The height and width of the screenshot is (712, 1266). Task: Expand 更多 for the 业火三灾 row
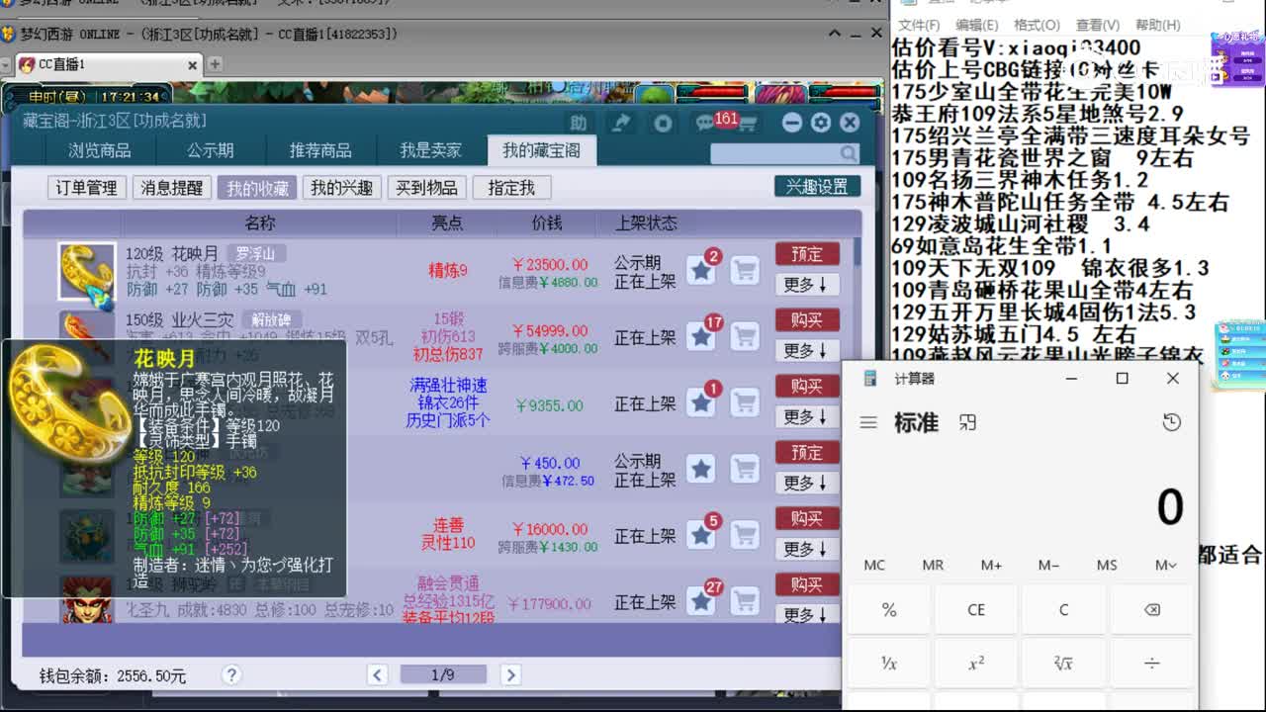[x=807, y=351]
